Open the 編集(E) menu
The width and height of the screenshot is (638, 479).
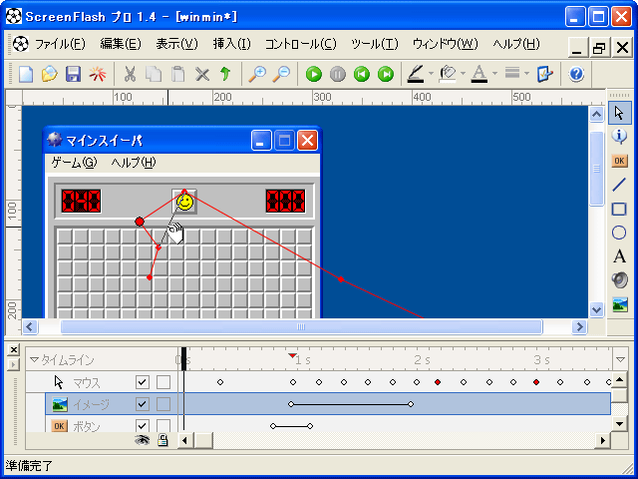[121, 44]
